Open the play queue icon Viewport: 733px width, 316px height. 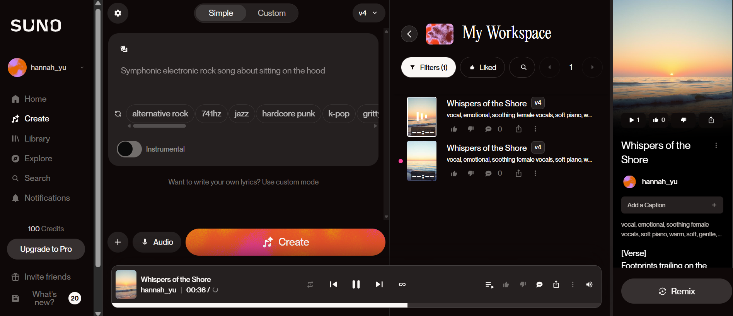click(x=489, y=285)
